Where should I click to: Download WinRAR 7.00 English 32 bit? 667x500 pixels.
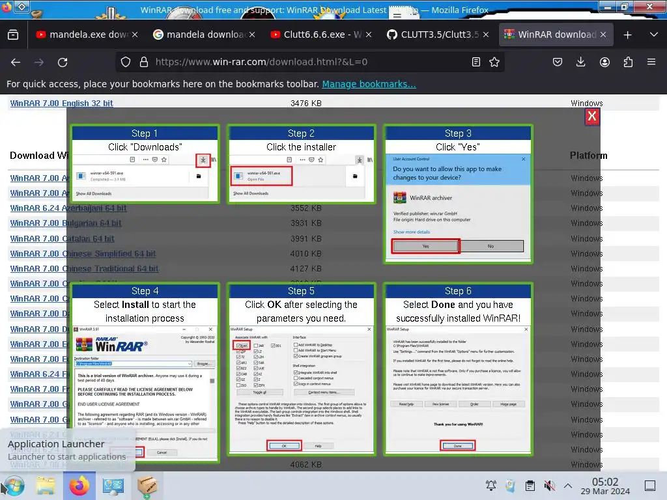[x=62, y=104]
